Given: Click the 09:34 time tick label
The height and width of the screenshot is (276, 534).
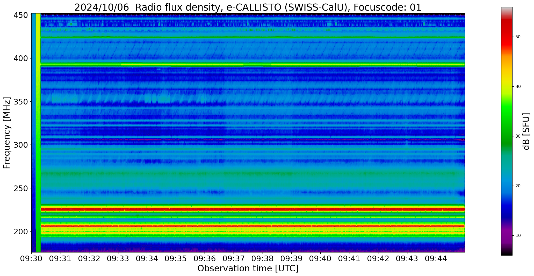Looking at the screenshot, I should (147, 258).
